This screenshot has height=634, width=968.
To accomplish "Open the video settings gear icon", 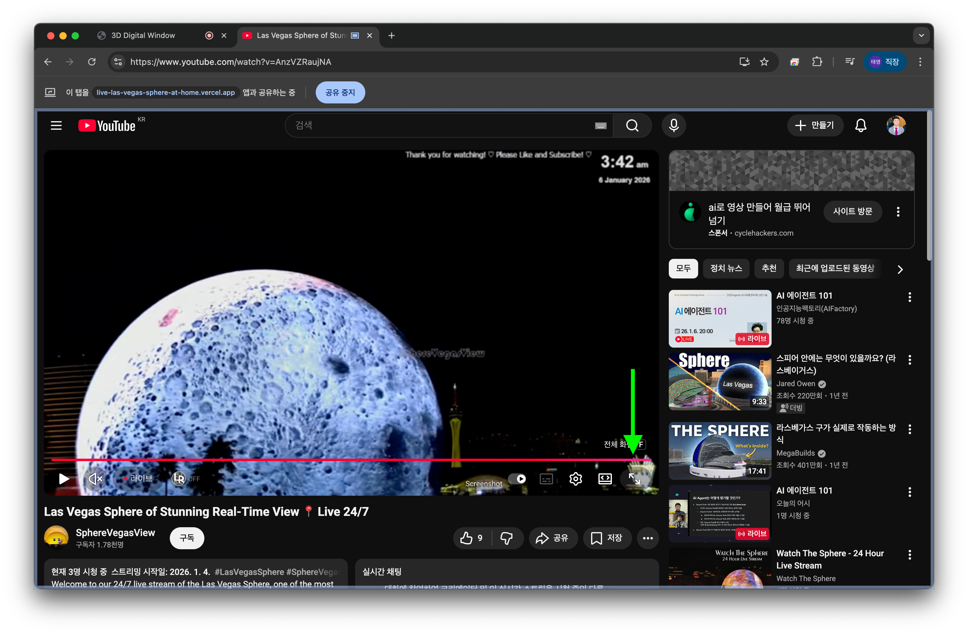I will pos(575,479).
